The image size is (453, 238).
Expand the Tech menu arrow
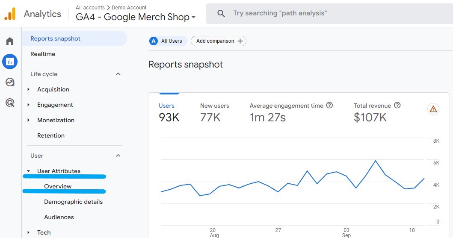(28, 232)
